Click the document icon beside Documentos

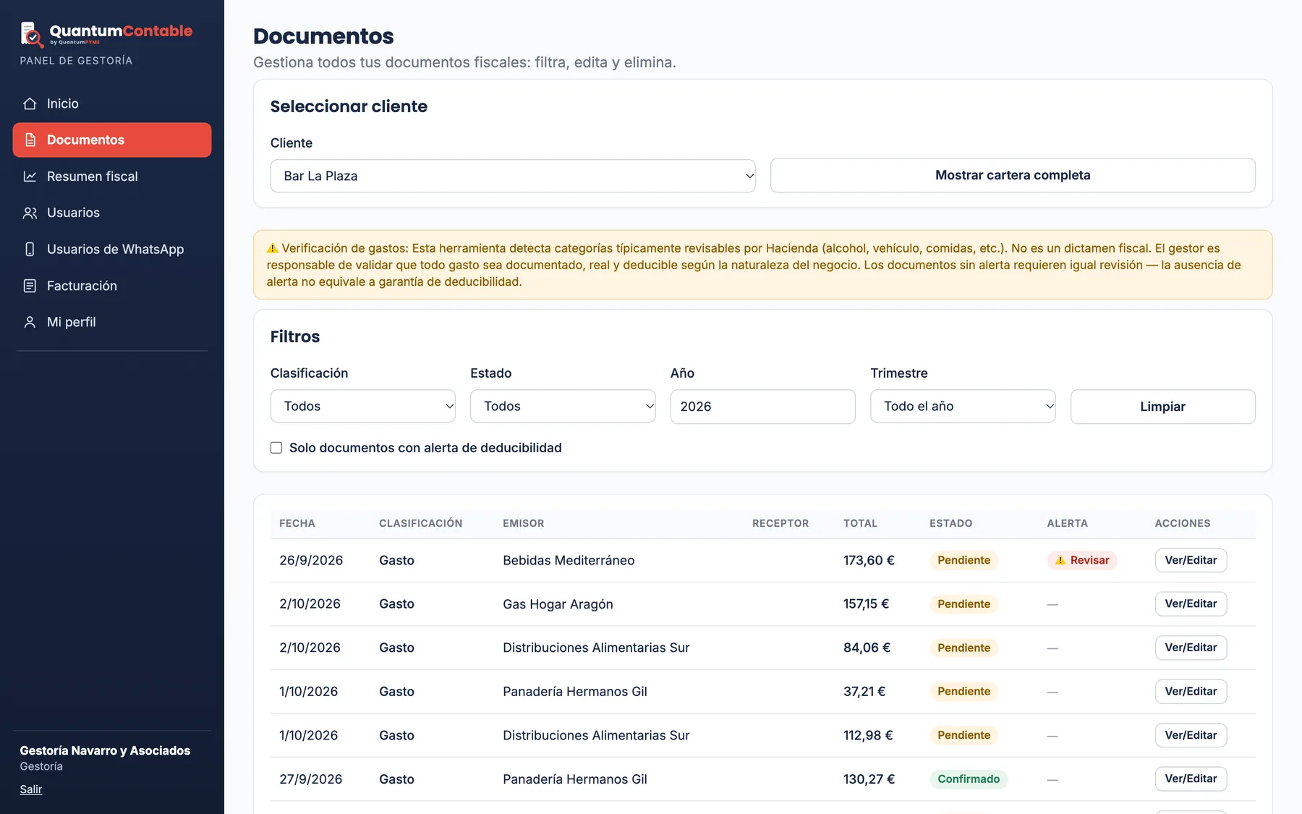point(30,140)
